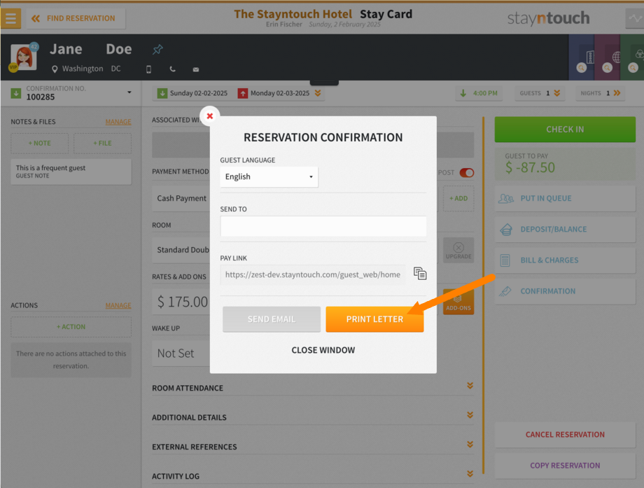Expand the Guests count chevron
Viewport: 644px width, 488px height.
pyautogui.click(x=557, y=93)
